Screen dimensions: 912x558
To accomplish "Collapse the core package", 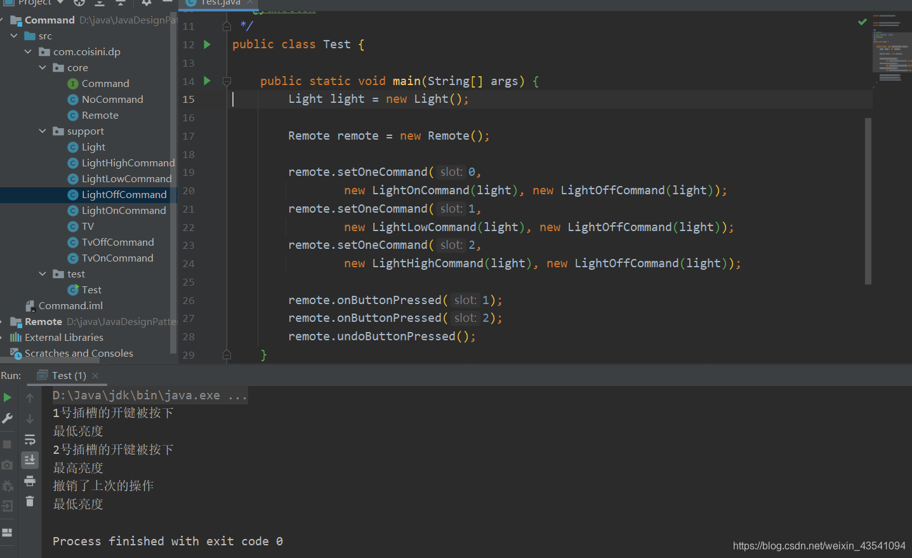I will coord(43,68).
